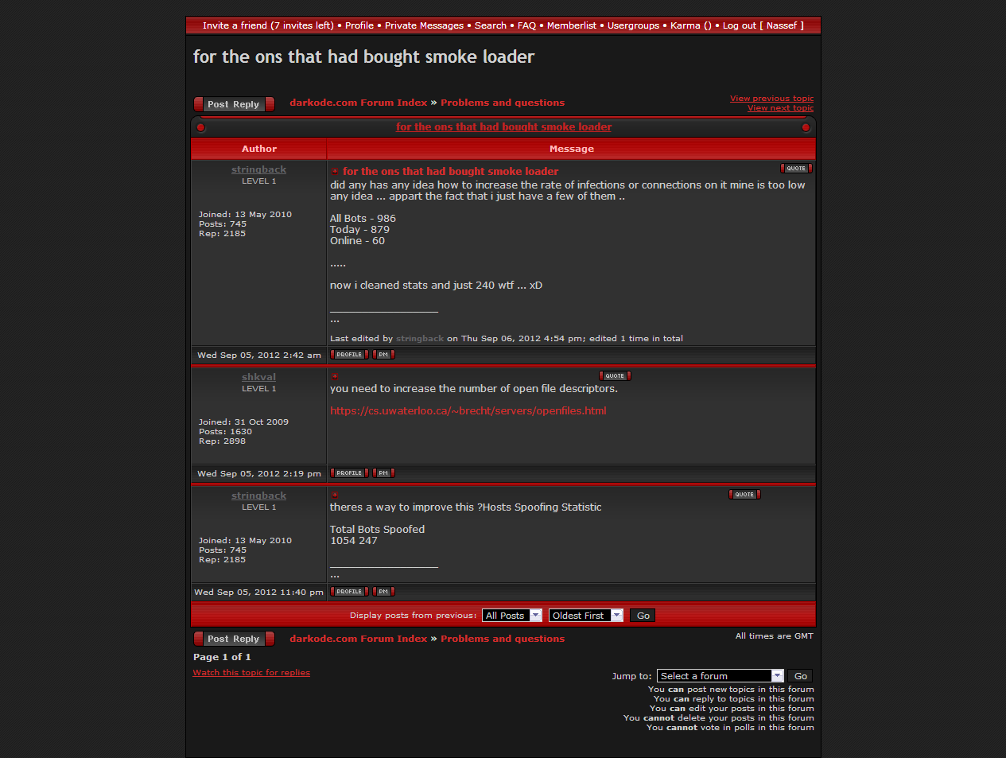This screenshot has height=758, width=1006.
Task: Expand the All Posts dropdown
Action: pyautogui.click(x=512, y=616)
